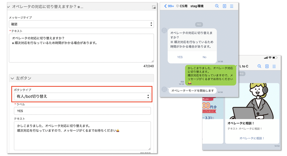Image resolution: width=287 pixels, height=156 pixels.
Task: Click the shield icon beside CS用 title
Action: (x=177, y=6)
